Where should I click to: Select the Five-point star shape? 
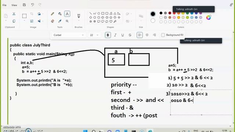(x=91, y=21)
